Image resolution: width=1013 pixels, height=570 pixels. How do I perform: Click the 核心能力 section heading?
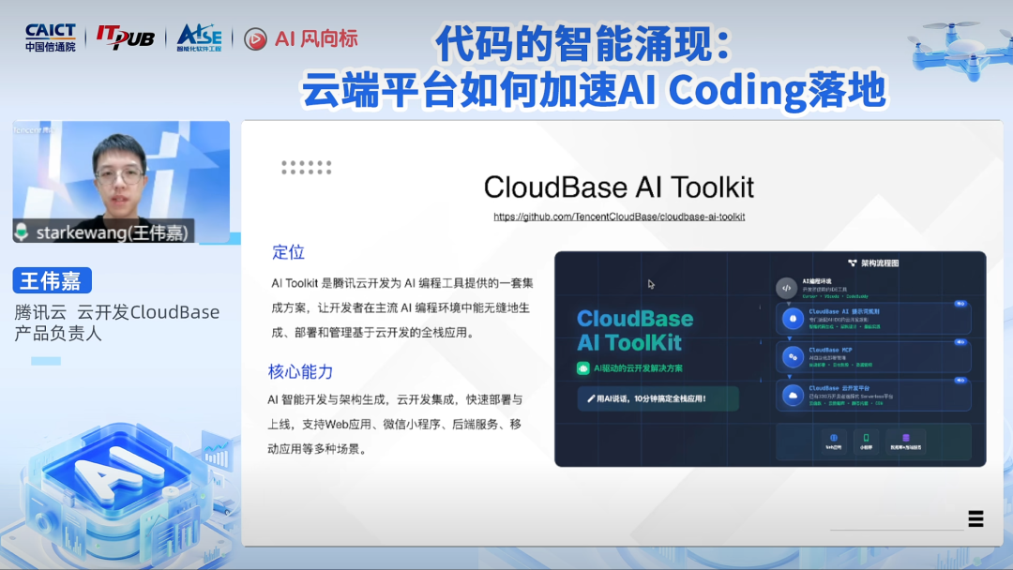coord(300,372)
